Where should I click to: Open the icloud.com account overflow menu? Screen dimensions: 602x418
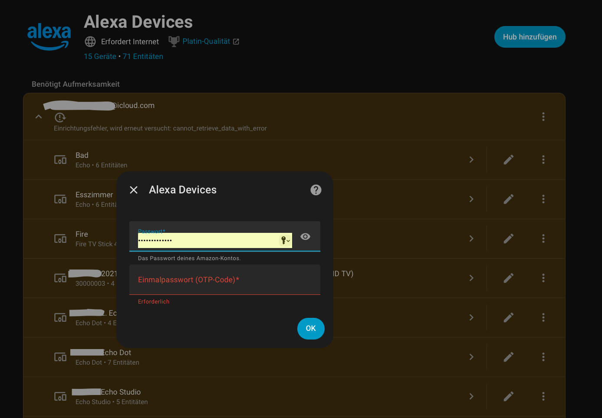(x=543, y=117)
